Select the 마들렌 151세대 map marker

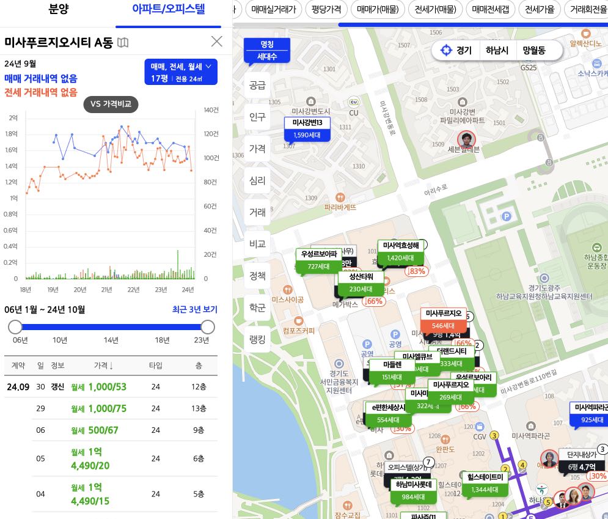coord(392,371)
